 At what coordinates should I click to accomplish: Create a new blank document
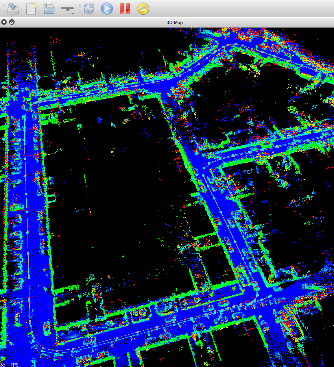(31, 8)
